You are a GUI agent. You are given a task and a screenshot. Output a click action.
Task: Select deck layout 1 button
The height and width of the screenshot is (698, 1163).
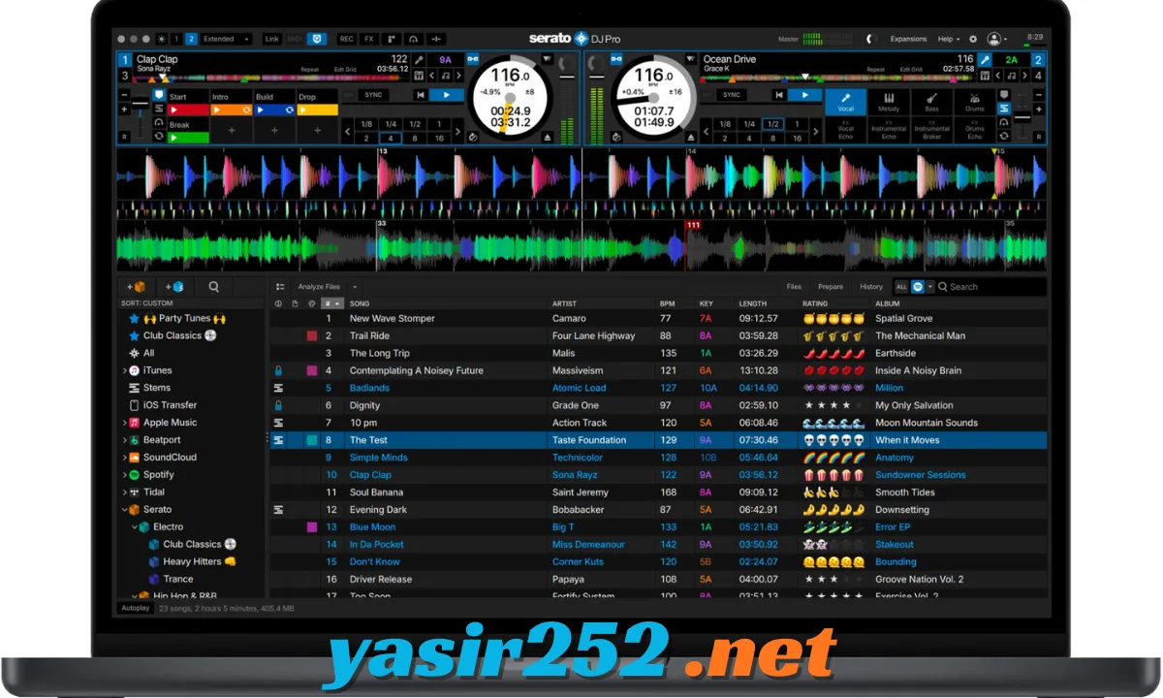pyautogui.click(x=176, y=39)
